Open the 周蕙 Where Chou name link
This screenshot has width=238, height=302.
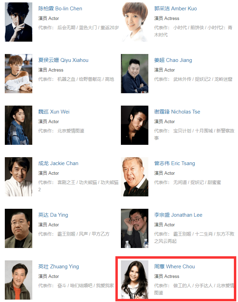pos(174,267)
